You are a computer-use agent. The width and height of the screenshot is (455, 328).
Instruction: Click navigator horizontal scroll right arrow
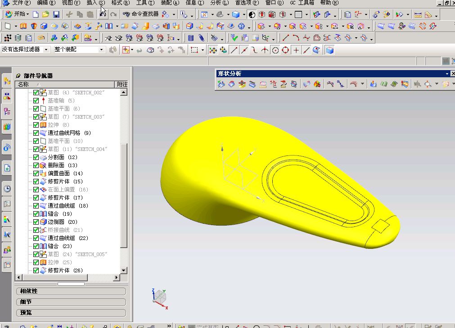[x=117, y=277]
